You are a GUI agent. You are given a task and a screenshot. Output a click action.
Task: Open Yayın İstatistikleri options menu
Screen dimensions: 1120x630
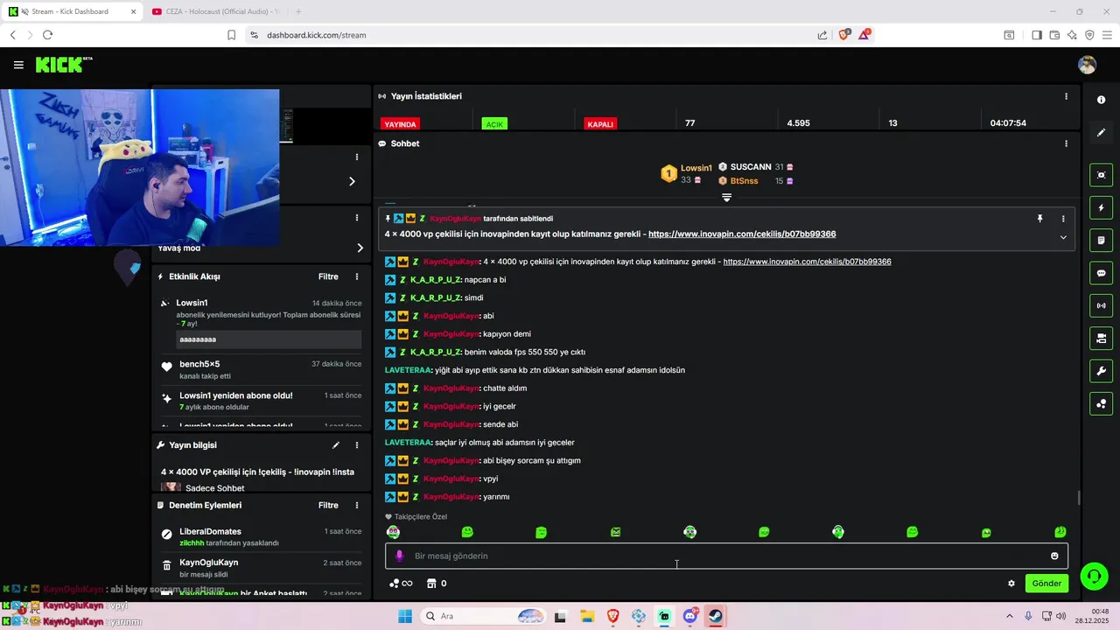point(1066,96)
